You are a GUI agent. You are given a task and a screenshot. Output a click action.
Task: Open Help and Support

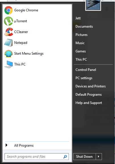[x=89, y=103]
